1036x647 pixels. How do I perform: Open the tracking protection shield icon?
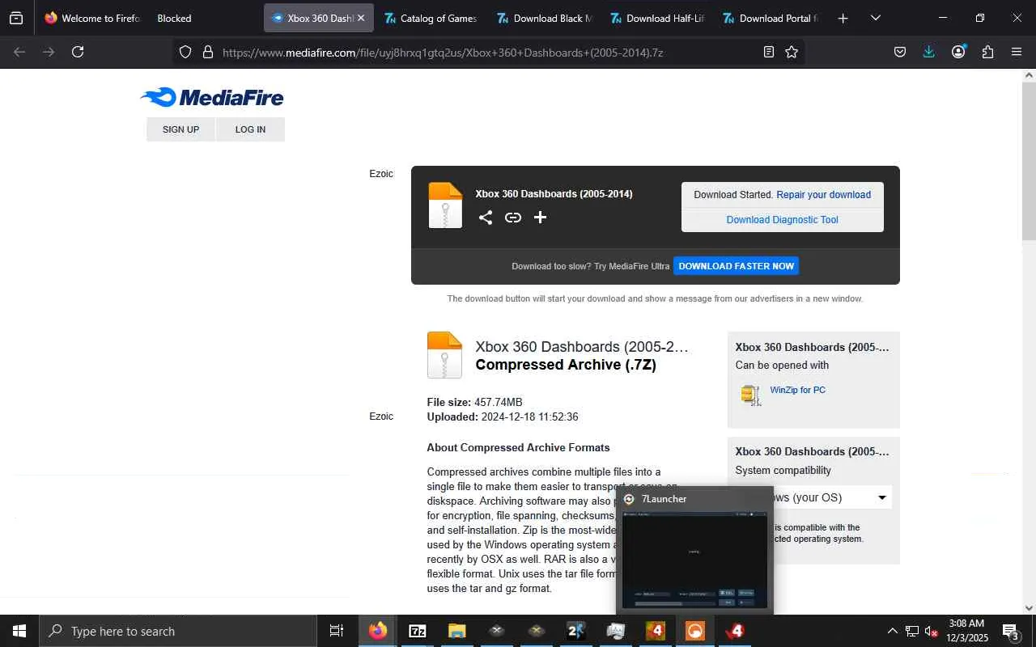pyautogui.click(x=185, y=52)
